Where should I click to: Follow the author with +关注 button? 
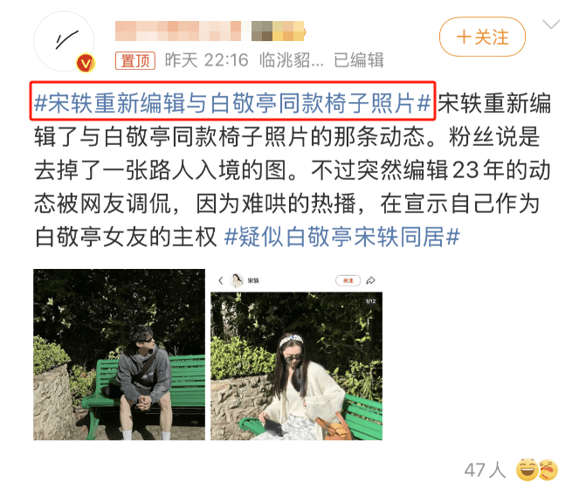[482, 37]
